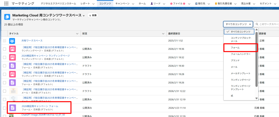
Task: Open workspace switcher arrow beside the title
Action: [84, 16]
